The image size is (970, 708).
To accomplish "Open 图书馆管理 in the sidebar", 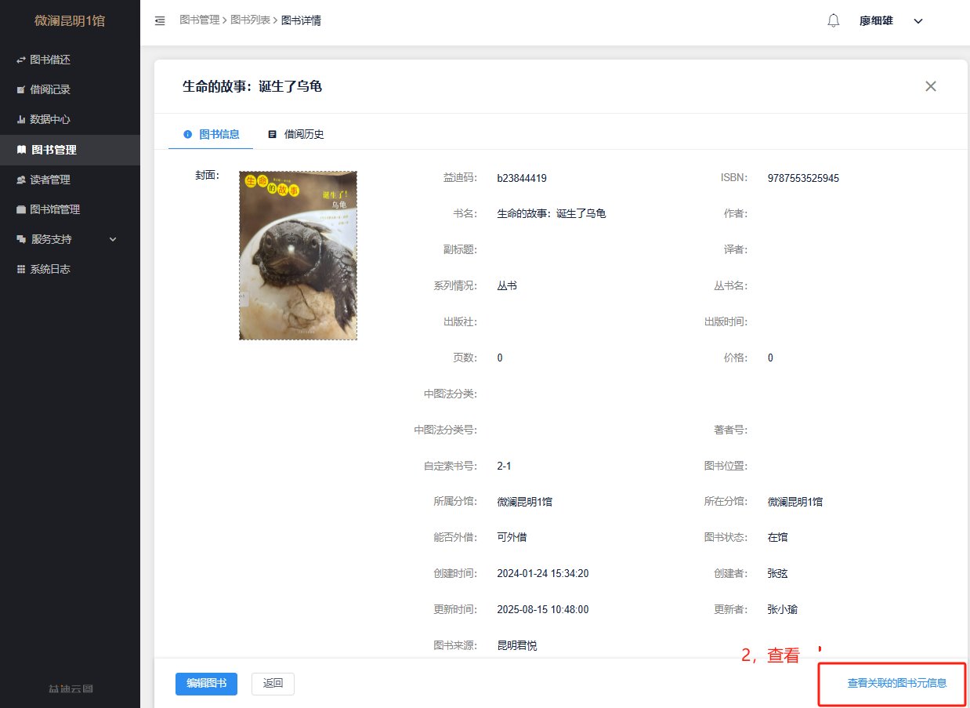I will point(55,209).
